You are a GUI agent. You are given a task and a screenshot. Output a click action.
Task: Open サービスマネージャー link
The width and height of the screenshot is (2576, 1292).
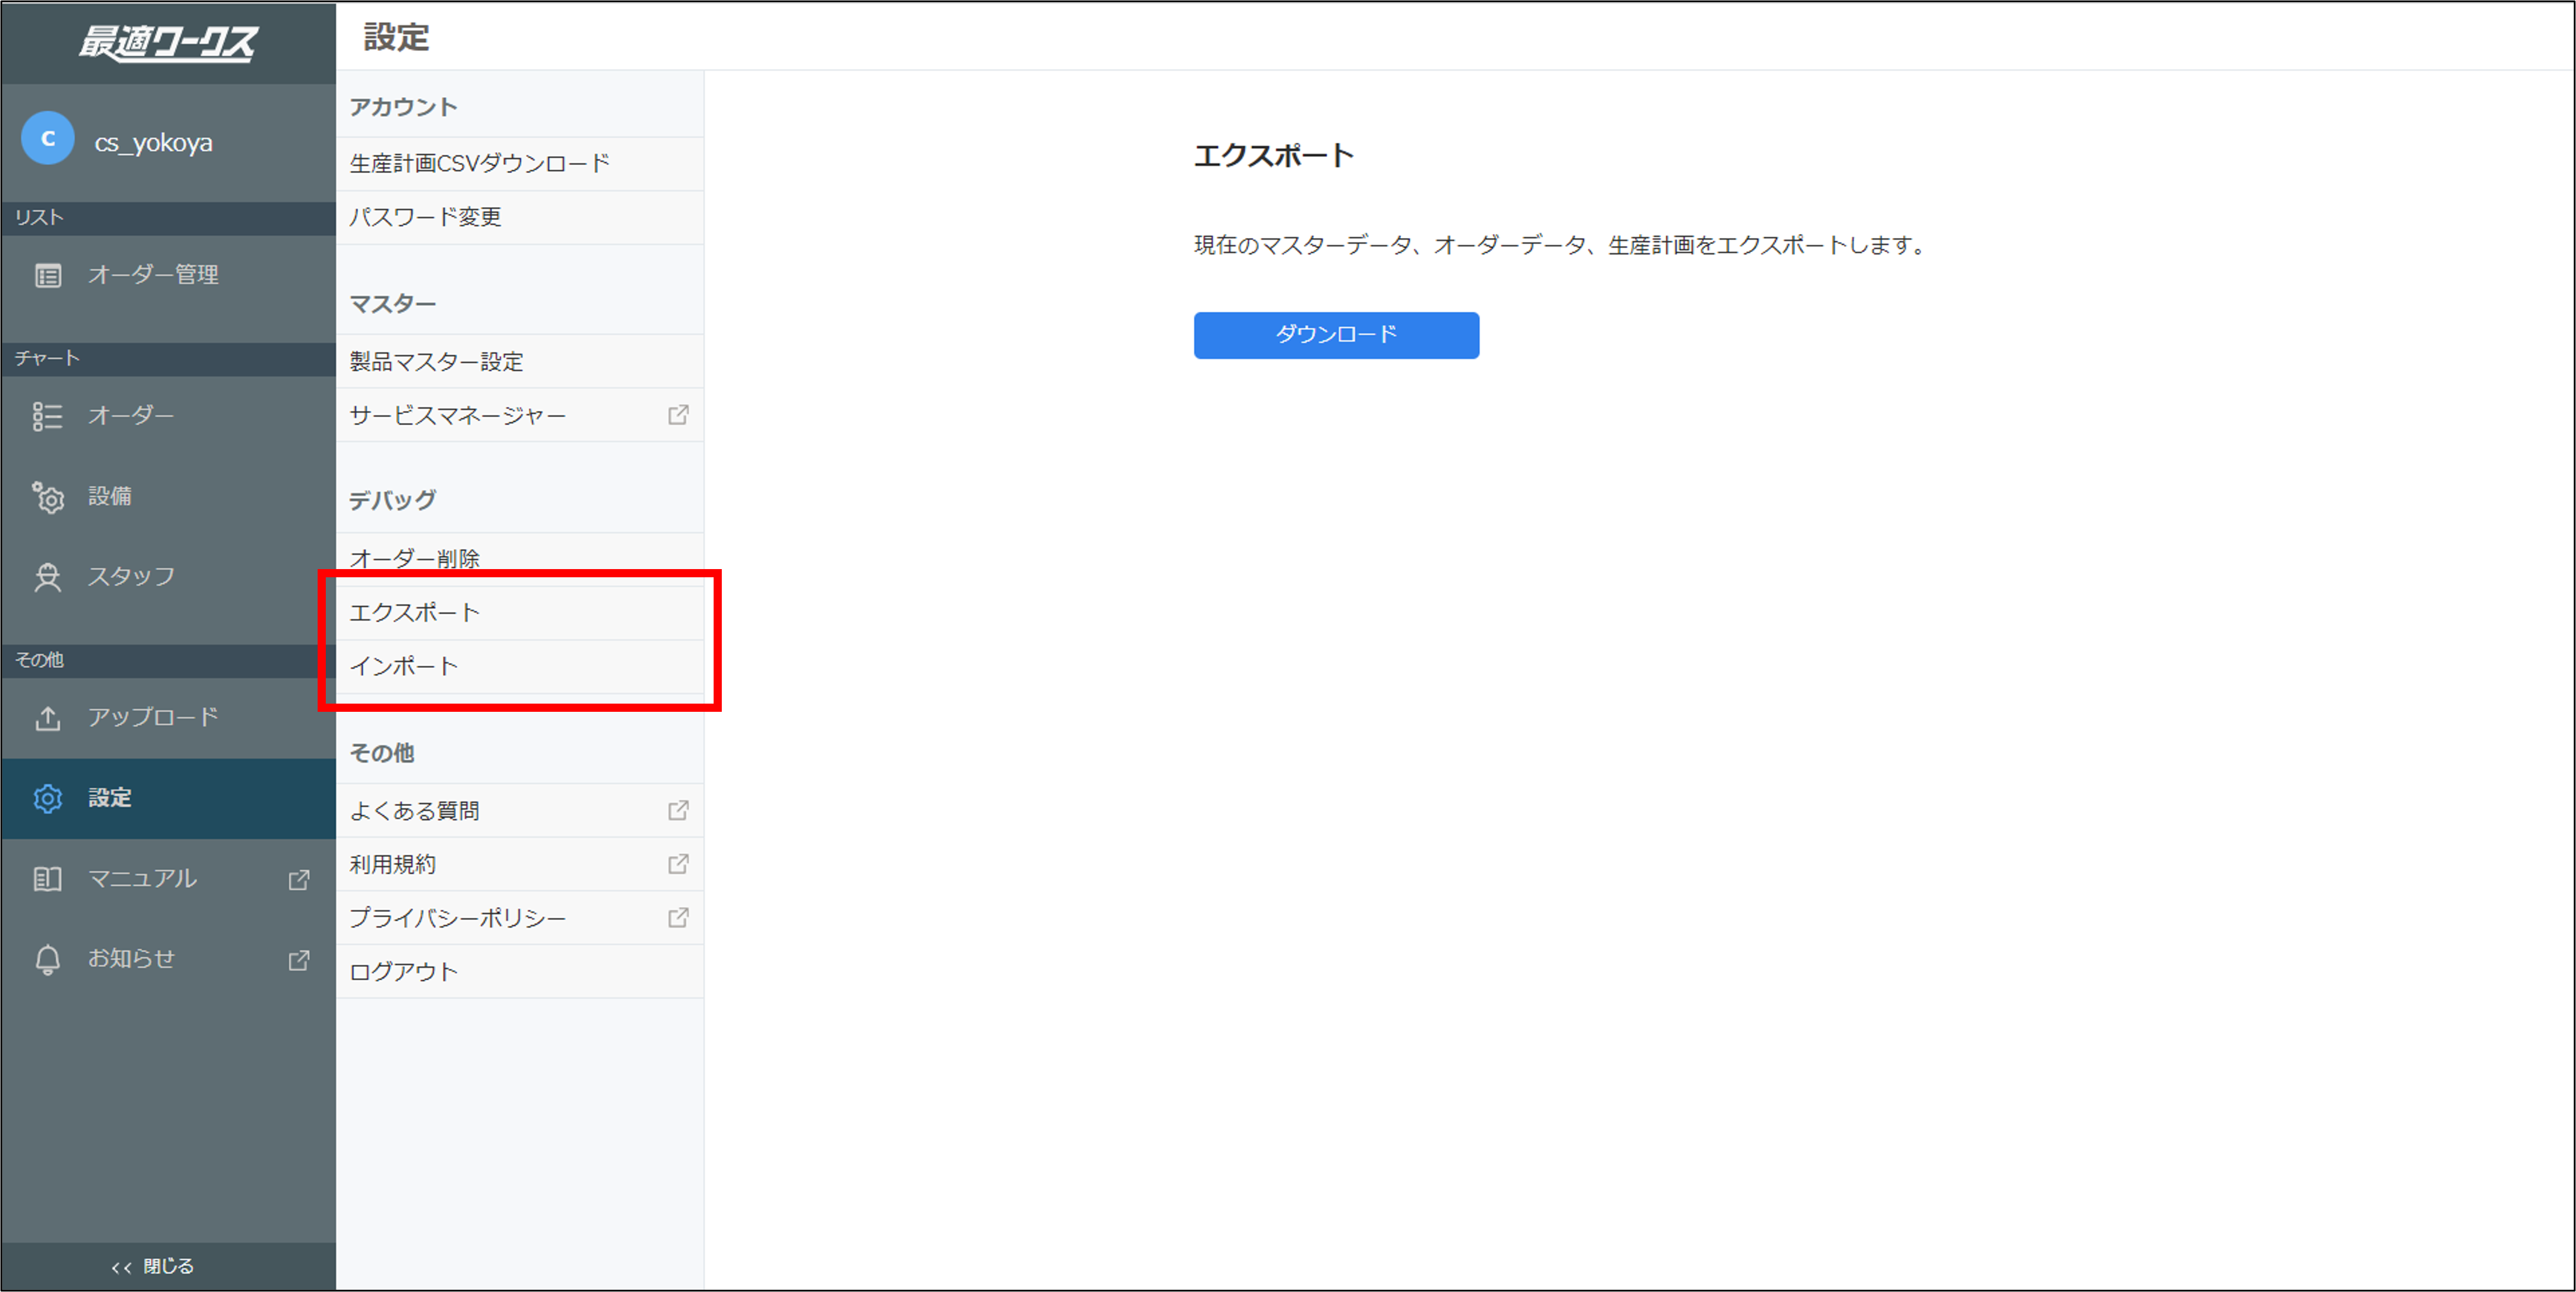click(x=520, y=415)
